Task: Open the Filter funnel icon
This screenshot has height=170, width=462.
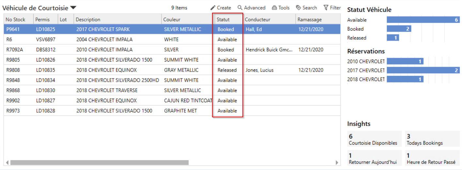Action: tap(326, 8)
